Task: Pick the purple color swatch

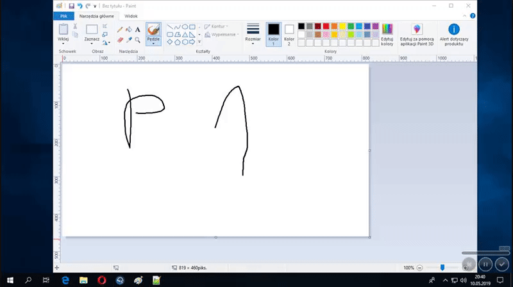Action: click(375, 26)
